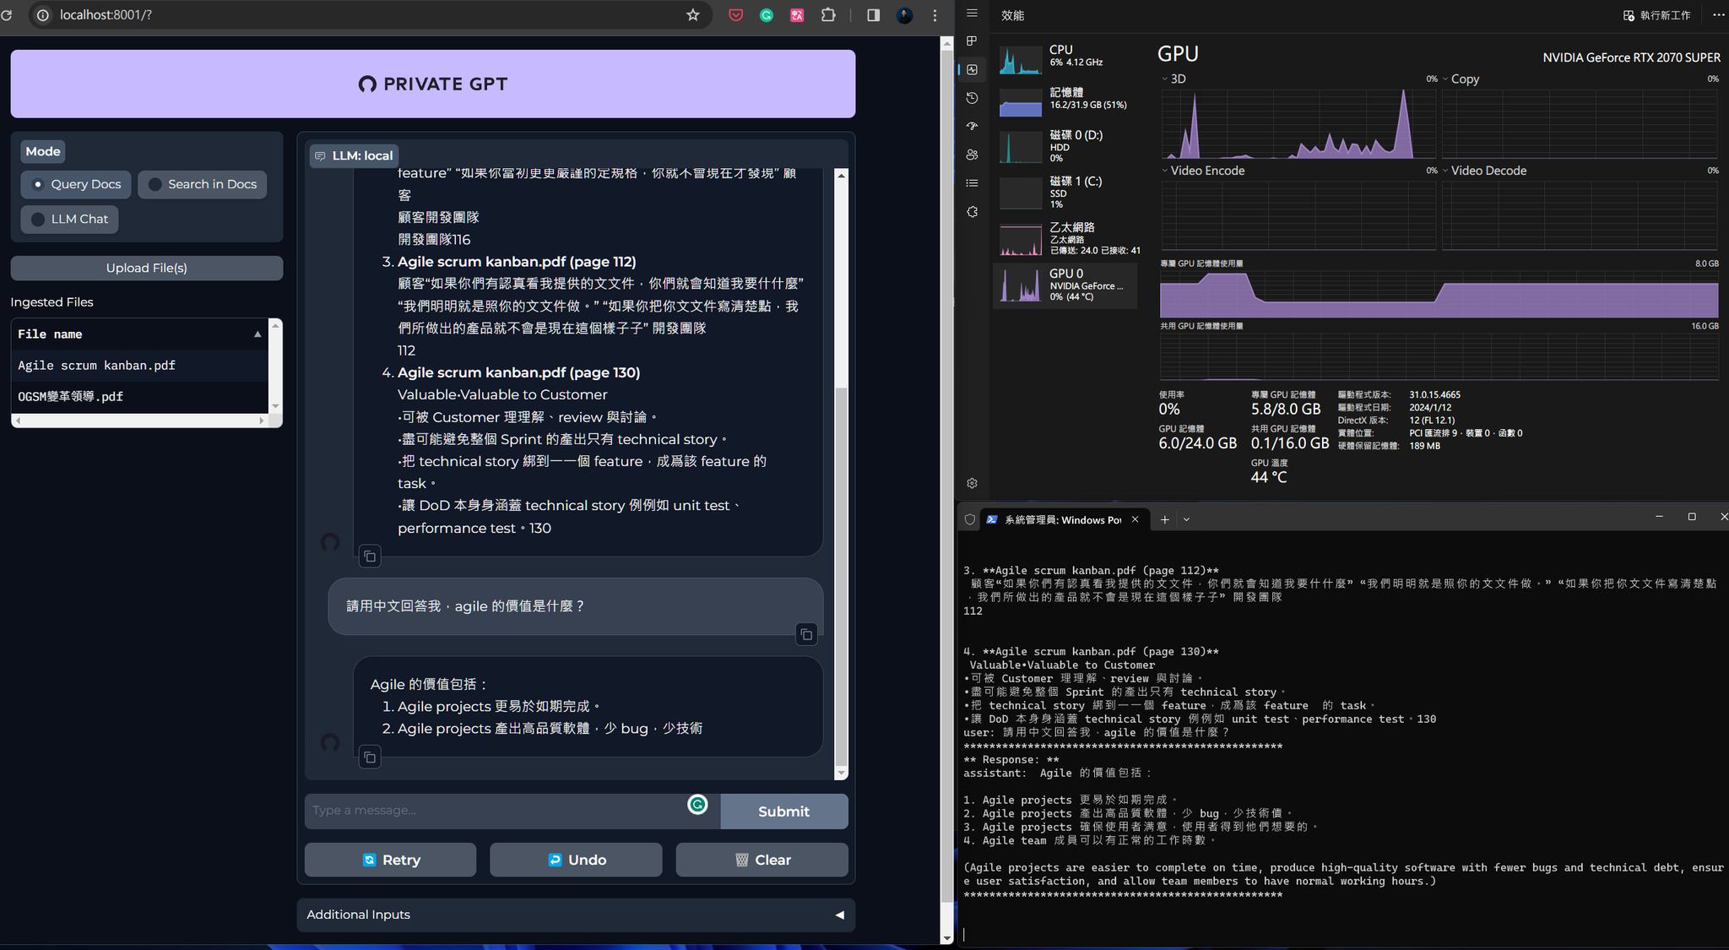This screenshot has width=1729, height=950.
Task: Select Disk 0 (D:) performance item
Action: coord(1065,146)
